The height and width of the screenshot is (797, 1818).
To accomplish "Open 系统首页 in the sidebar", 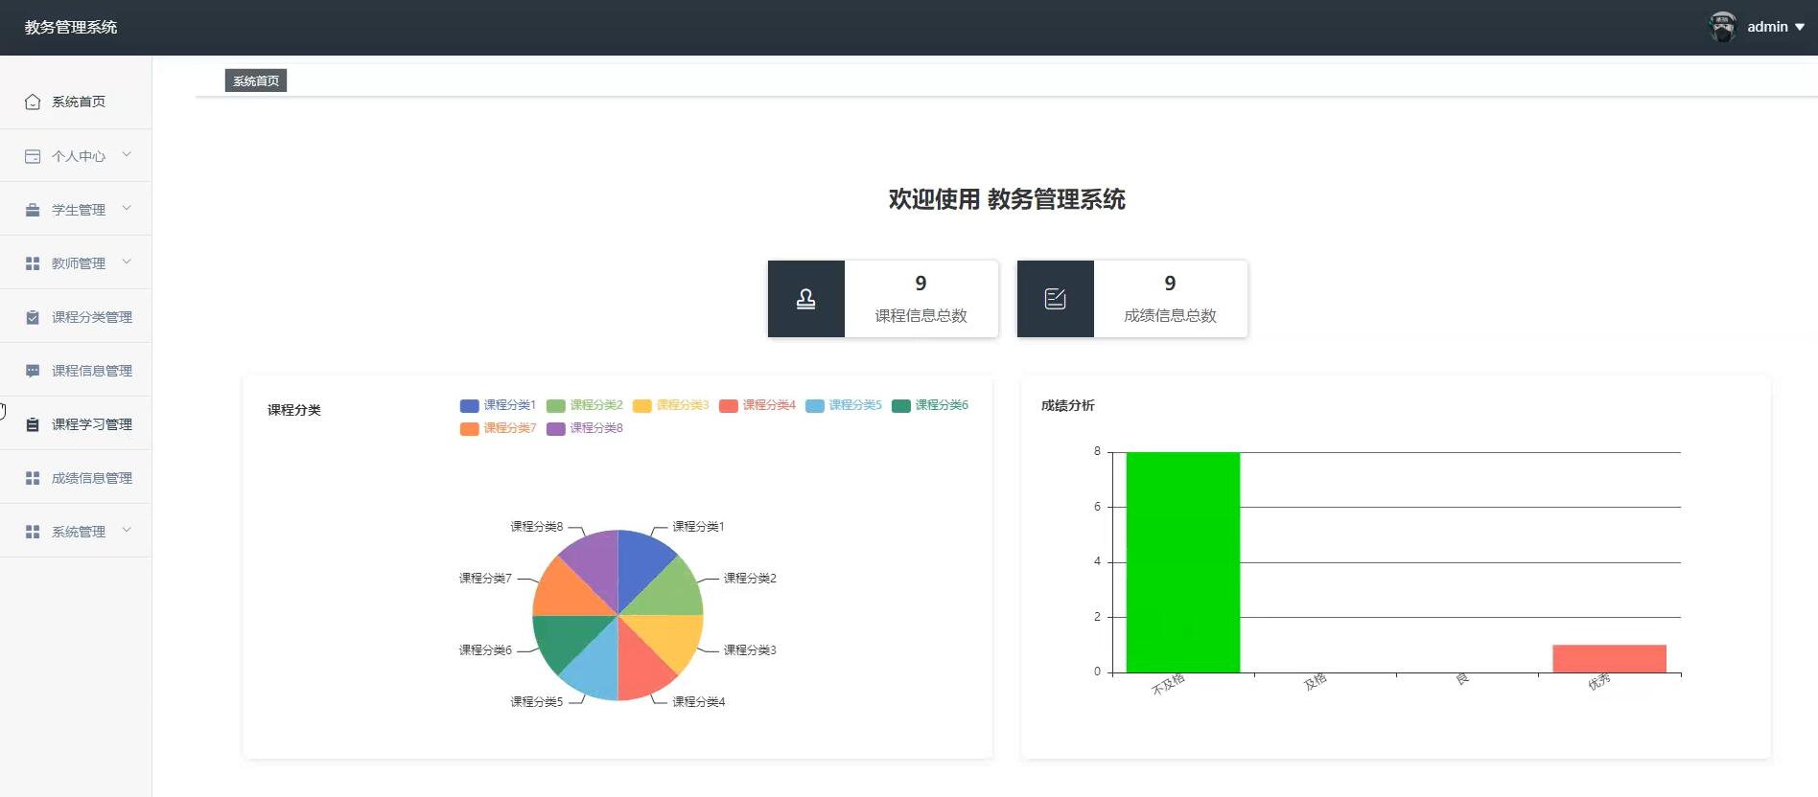I will [x=76, y=102].
